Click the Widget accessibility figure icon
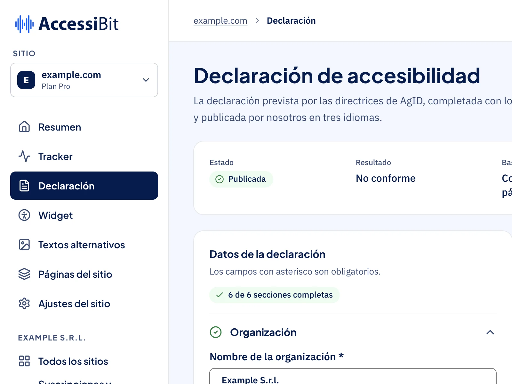The width and height of the screenshot is (512, 384). tap(24, 215)
